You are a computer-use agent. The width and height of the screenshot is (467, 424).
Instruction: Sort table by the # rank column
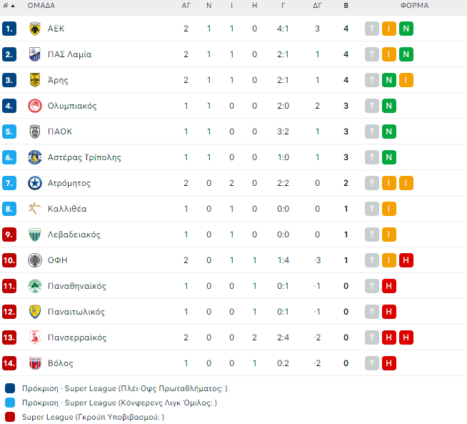(9, 6)
